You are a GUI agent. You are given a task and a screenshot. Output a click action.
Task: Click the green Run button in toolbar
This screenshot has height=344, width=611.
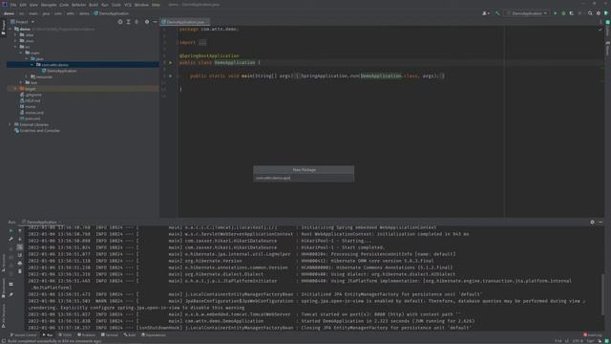point(556,13)
